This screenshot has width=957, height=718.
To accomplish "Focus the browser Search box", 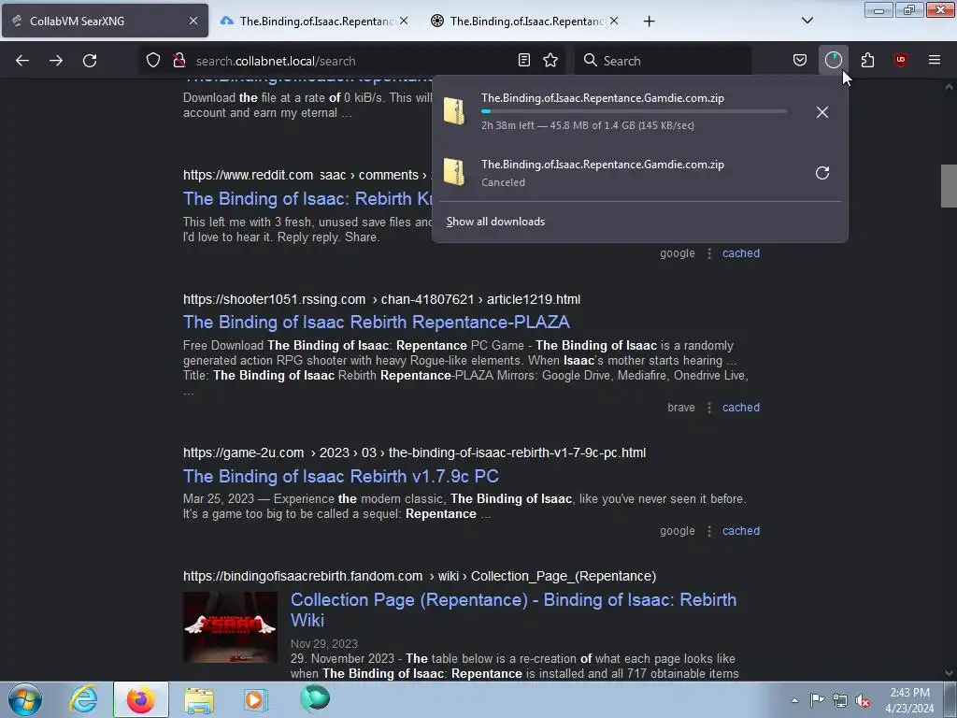I will tap(663, 61).
